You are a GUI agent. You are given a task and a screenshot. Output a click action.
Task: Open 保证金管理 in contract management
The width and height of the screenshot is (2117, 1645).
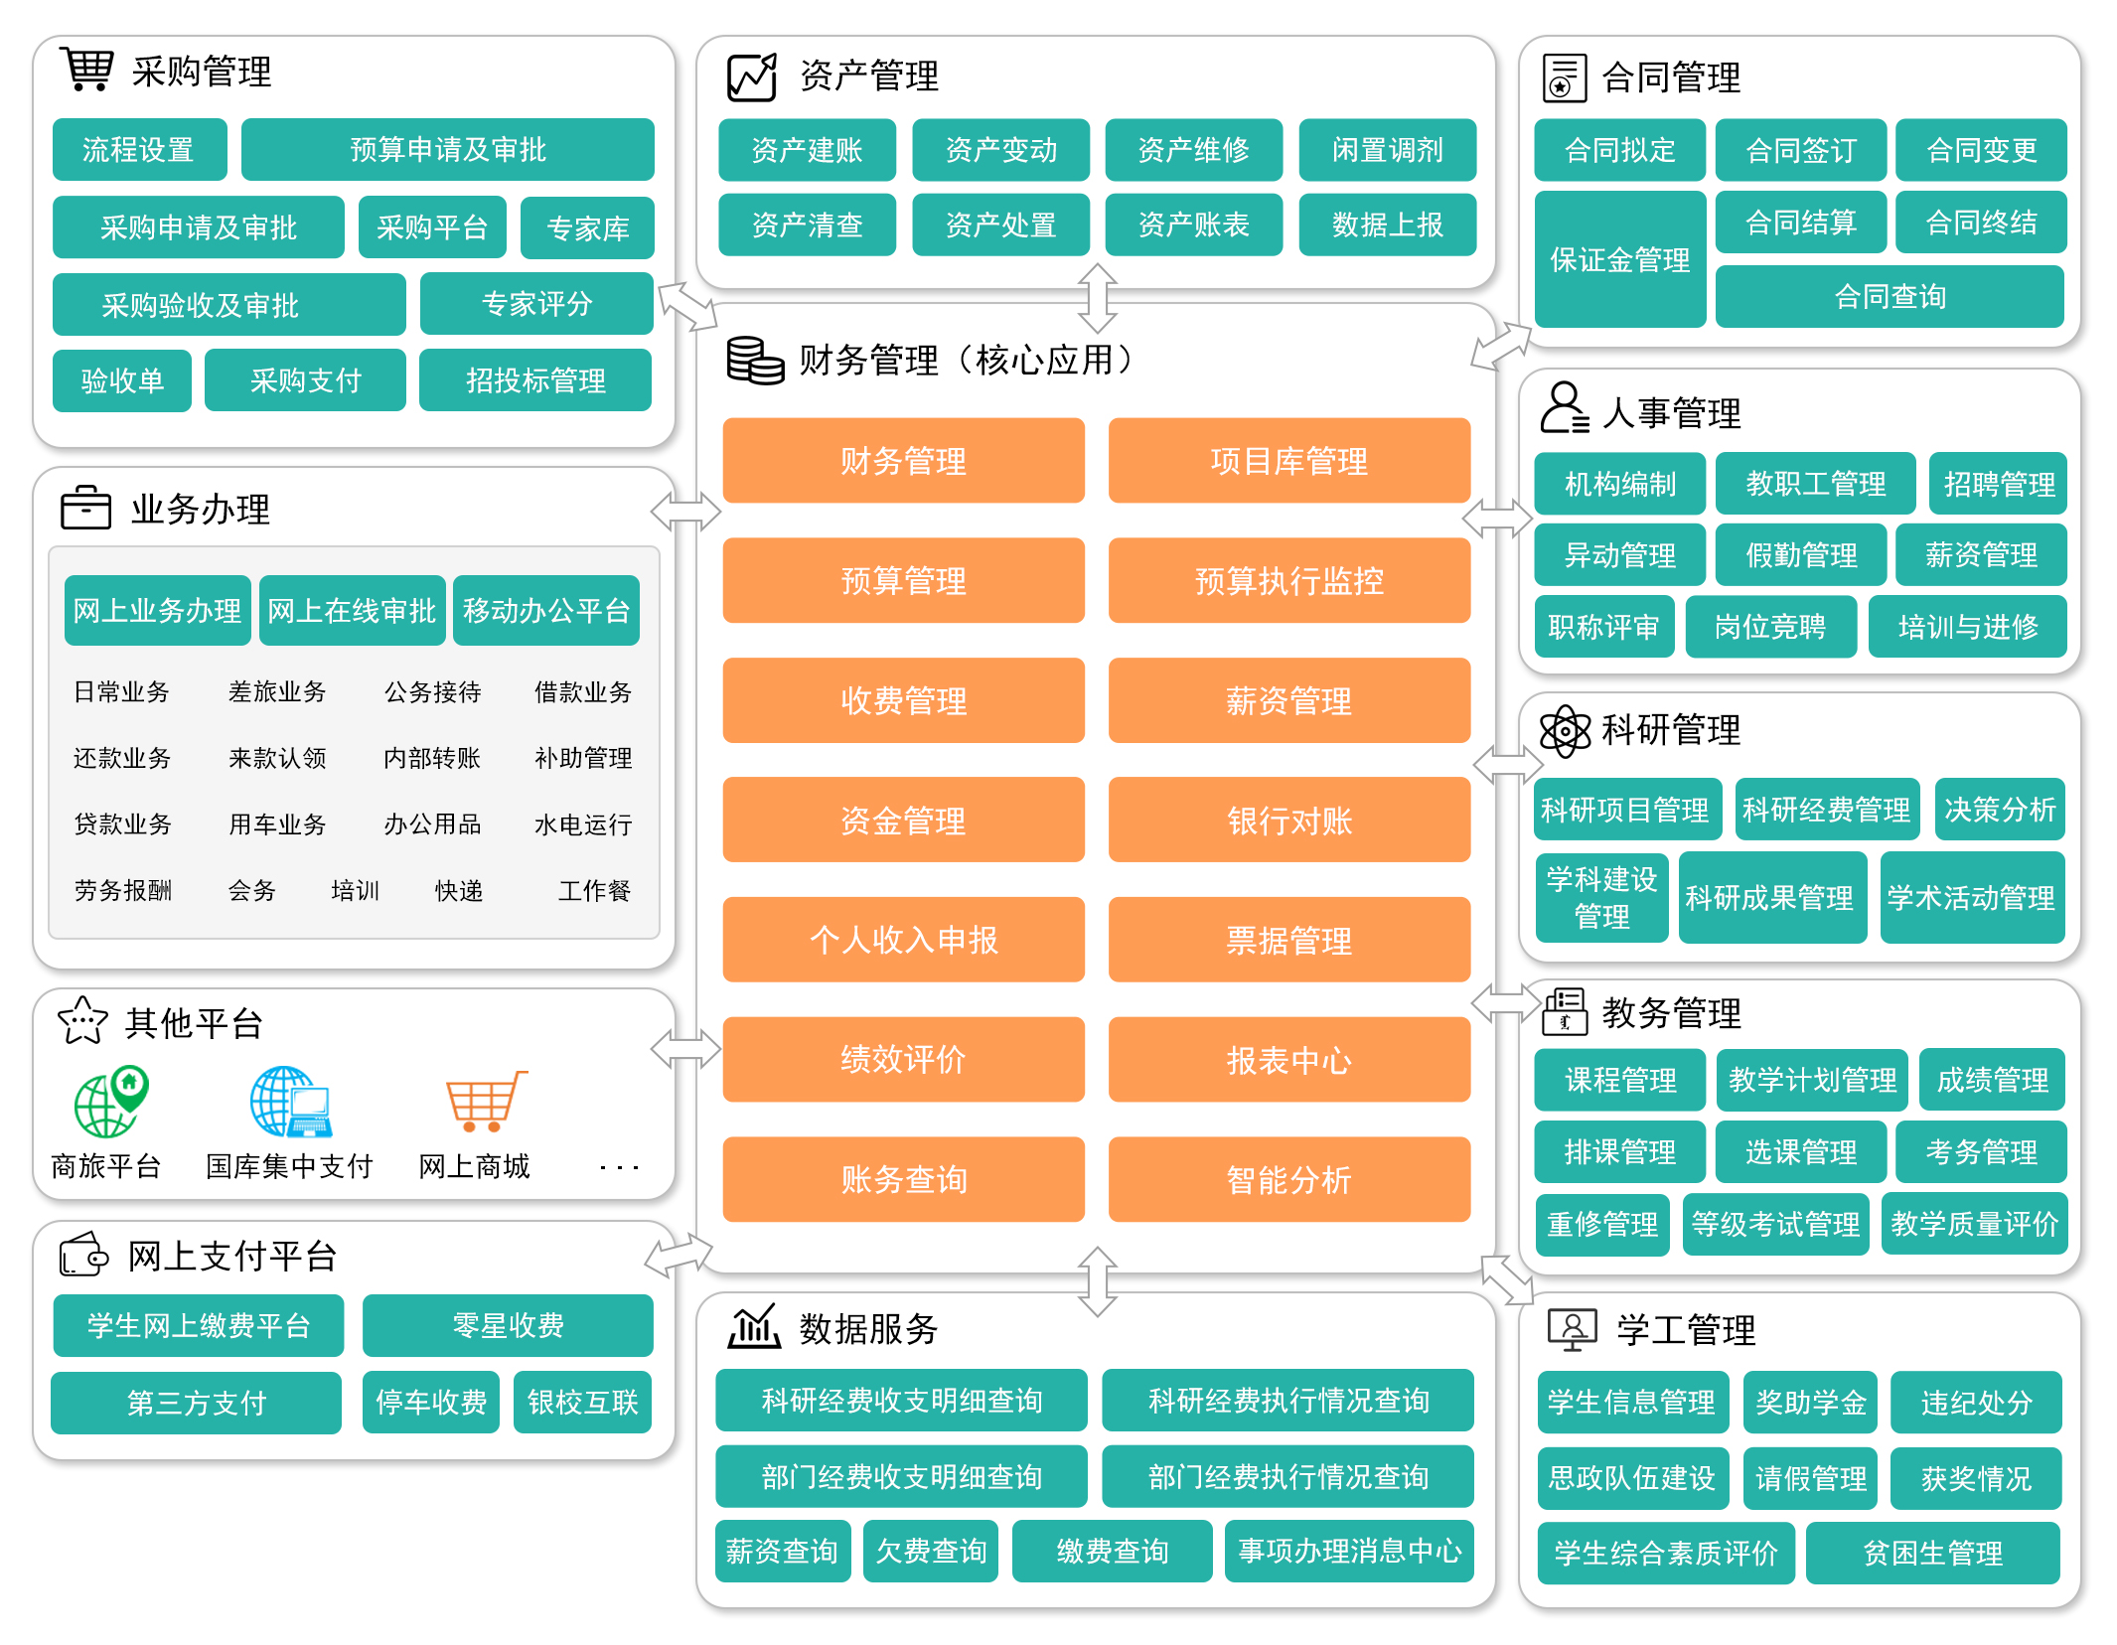[x=1619, y=260]
